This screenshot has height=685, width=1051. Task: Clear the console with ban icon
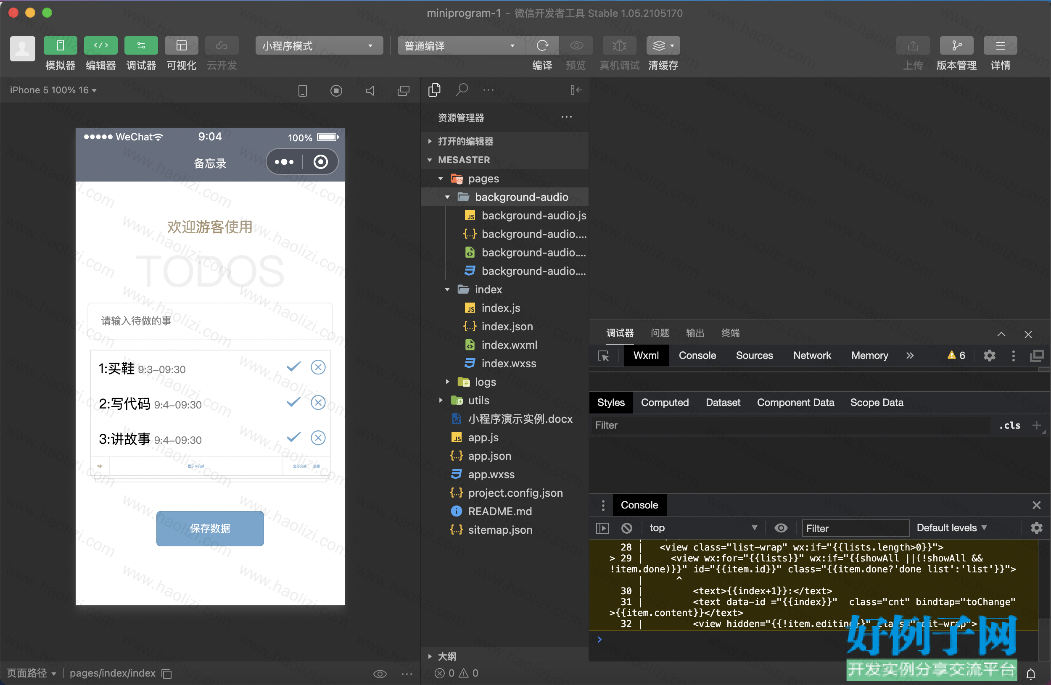(627, 528)
